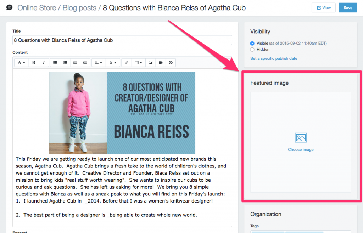363x233 pixels.
Task: Click Set a specific publish date
Action: pos(274,58)
